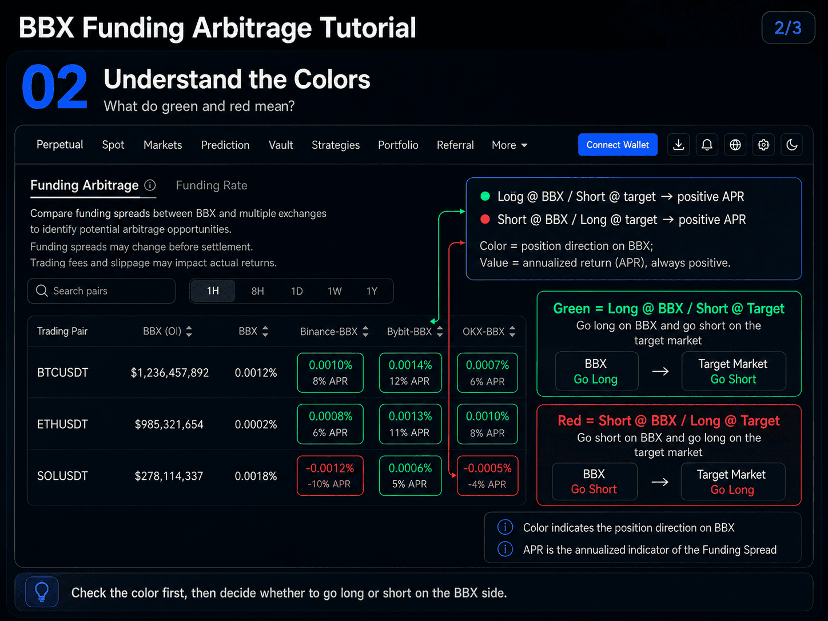Click the $985,321,654 open interest value
Screen dimensions: 828x621
pyautogui.click(x=169, y=424)
